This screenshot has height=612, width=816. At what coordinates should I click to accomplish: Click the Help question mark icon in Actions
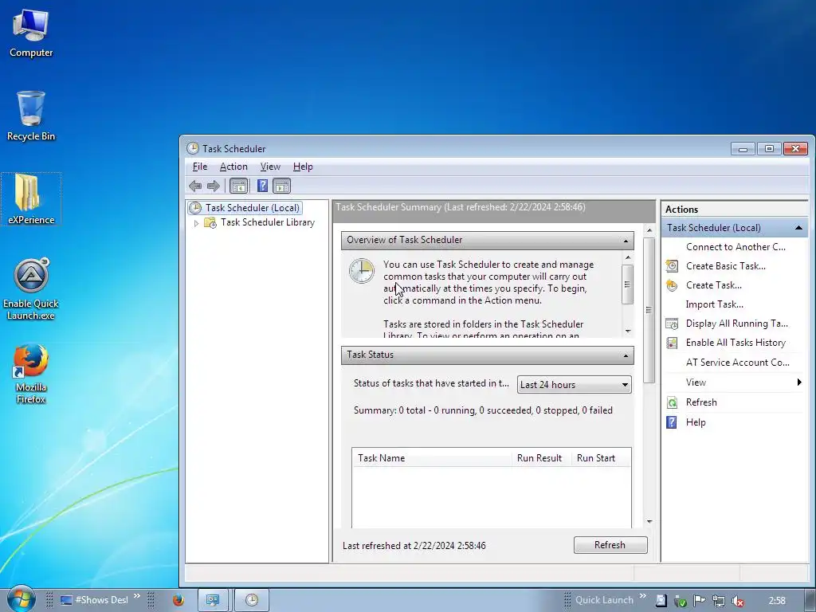[x=672, y=422]
